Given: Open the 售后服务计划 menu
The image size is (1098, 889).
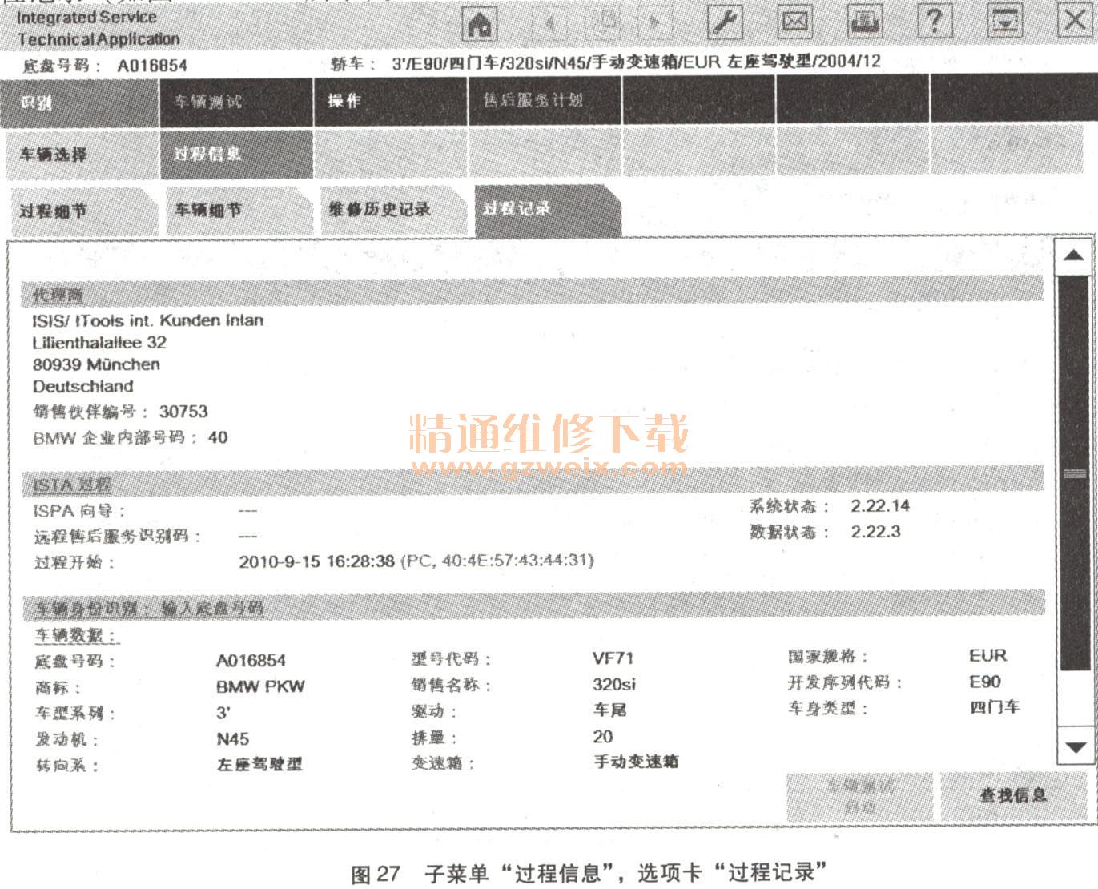Looking at the screenshot, I should (544, 101).
